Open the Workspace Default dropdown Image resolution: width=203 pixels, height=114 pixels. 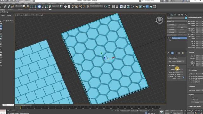tap(26, 1)
